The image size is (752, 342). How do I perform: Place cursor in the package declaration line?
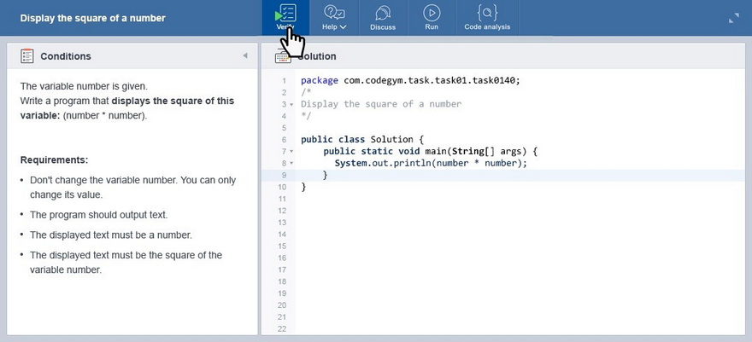coord(409,80)
